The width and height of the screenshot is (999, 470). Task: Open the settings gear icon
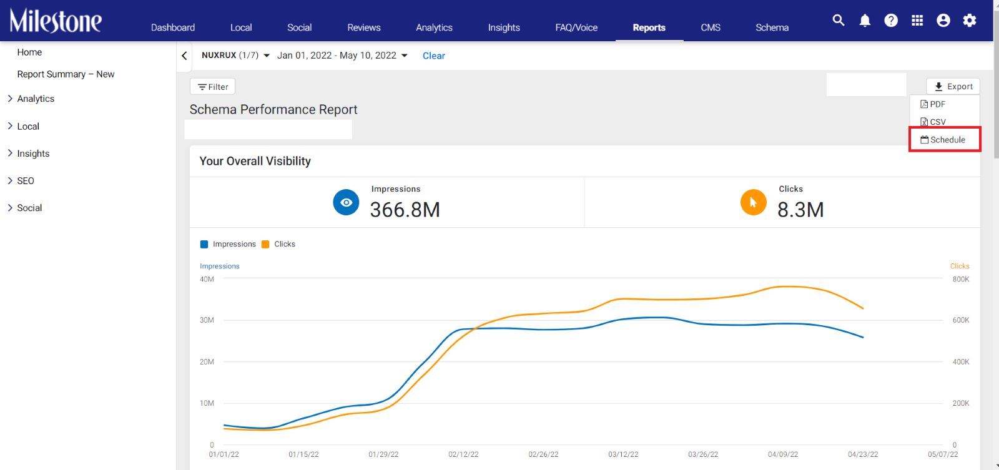pos(970,21)
